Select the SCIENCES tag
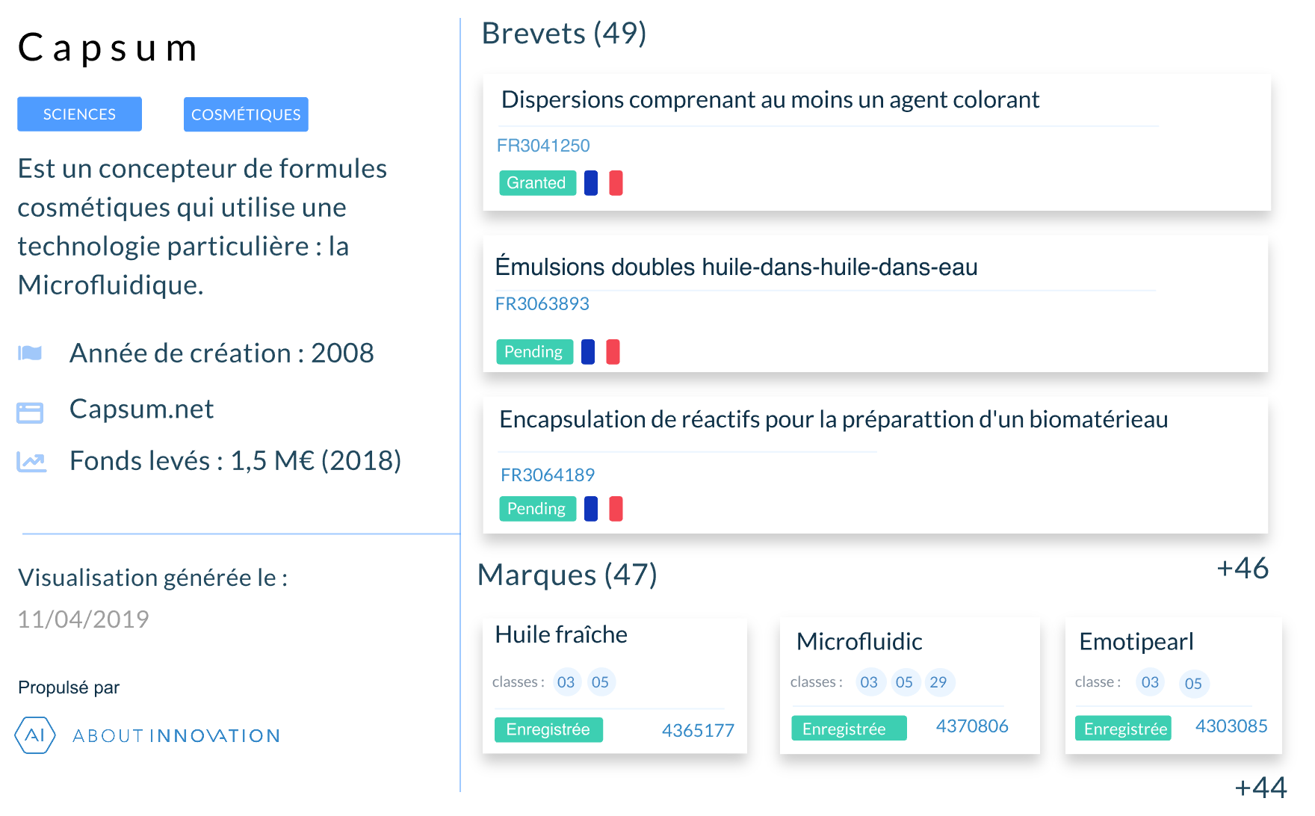1315x816 pixels. [79, 114]
